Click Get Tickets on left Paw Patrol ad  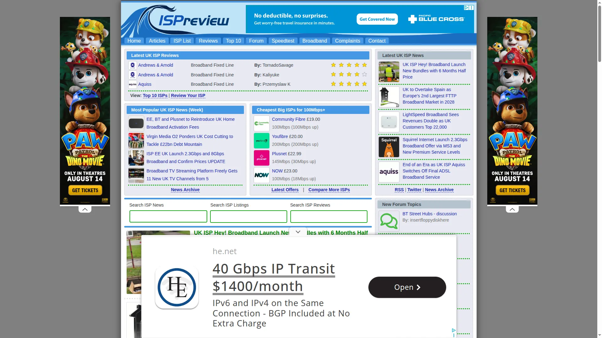(x=85, y=190)
